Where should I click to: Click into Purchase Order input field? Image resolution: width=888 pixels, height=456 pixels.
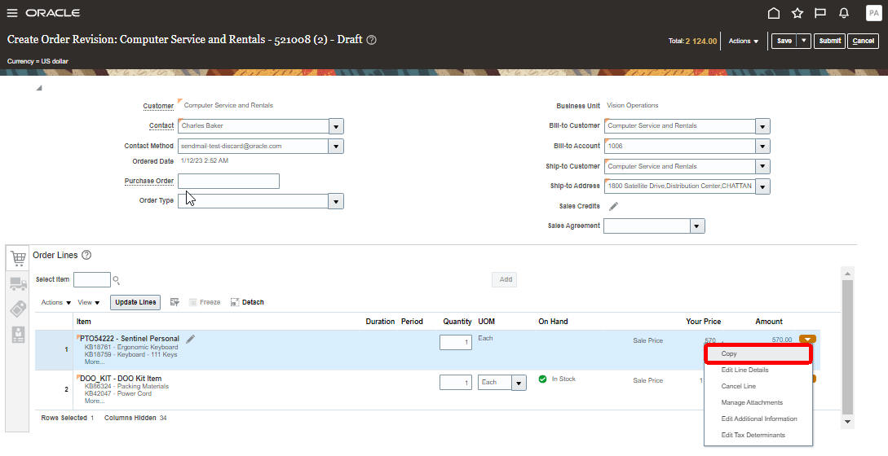point(229,181)
